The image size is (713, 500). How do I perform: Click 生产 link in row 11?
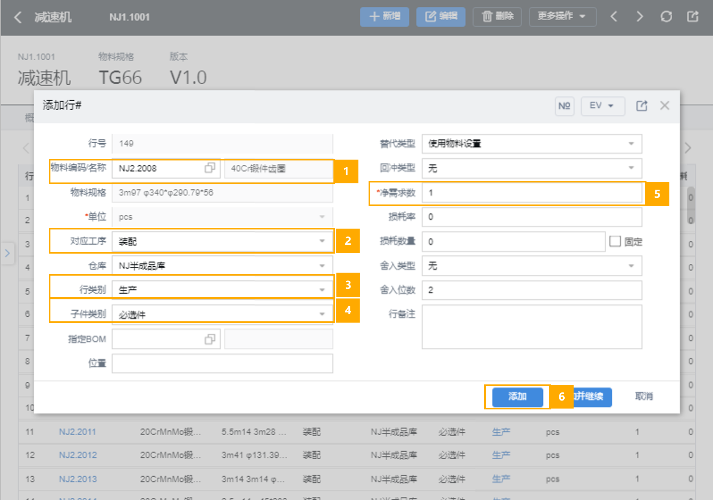click(x=501, y=432)
